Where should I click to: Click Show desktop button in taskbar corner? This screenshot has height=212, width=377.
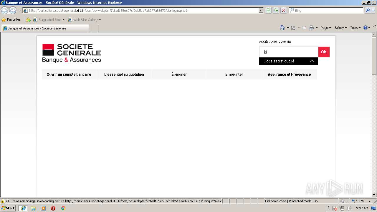coord(374,208)
